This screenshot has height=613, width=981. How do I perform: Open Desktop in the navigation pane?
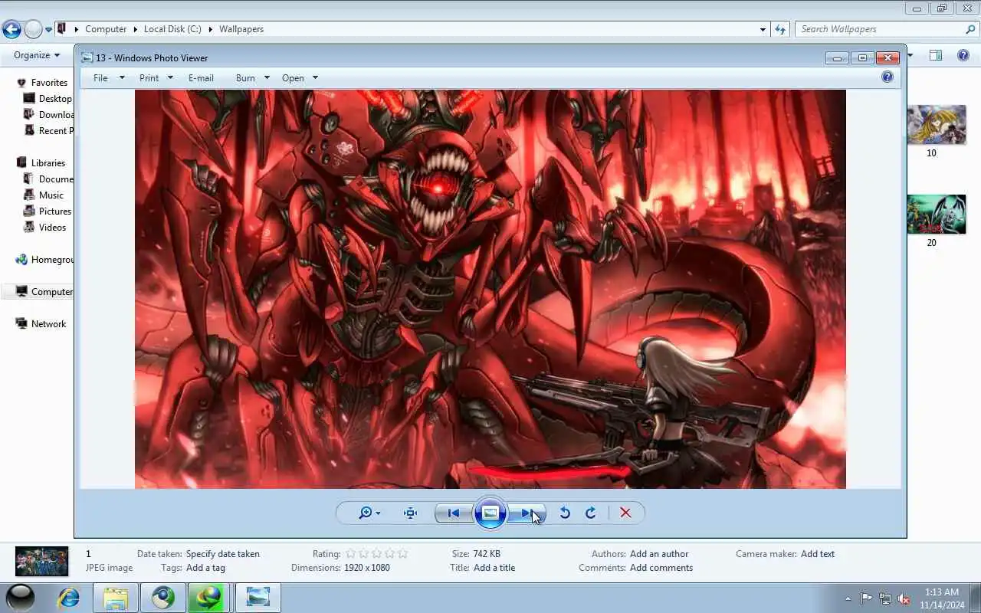tap(55, 98)
